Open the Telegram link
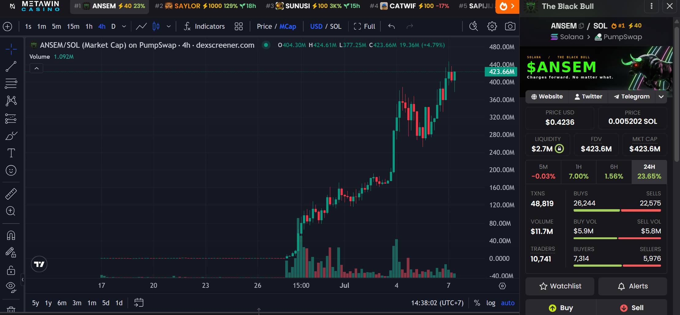 coord(631,97)
